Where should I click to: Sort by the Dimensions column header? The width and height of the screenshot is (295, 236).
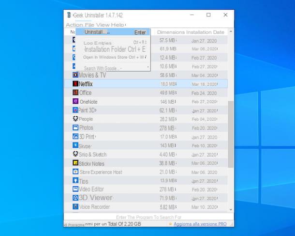click(171, 32)
